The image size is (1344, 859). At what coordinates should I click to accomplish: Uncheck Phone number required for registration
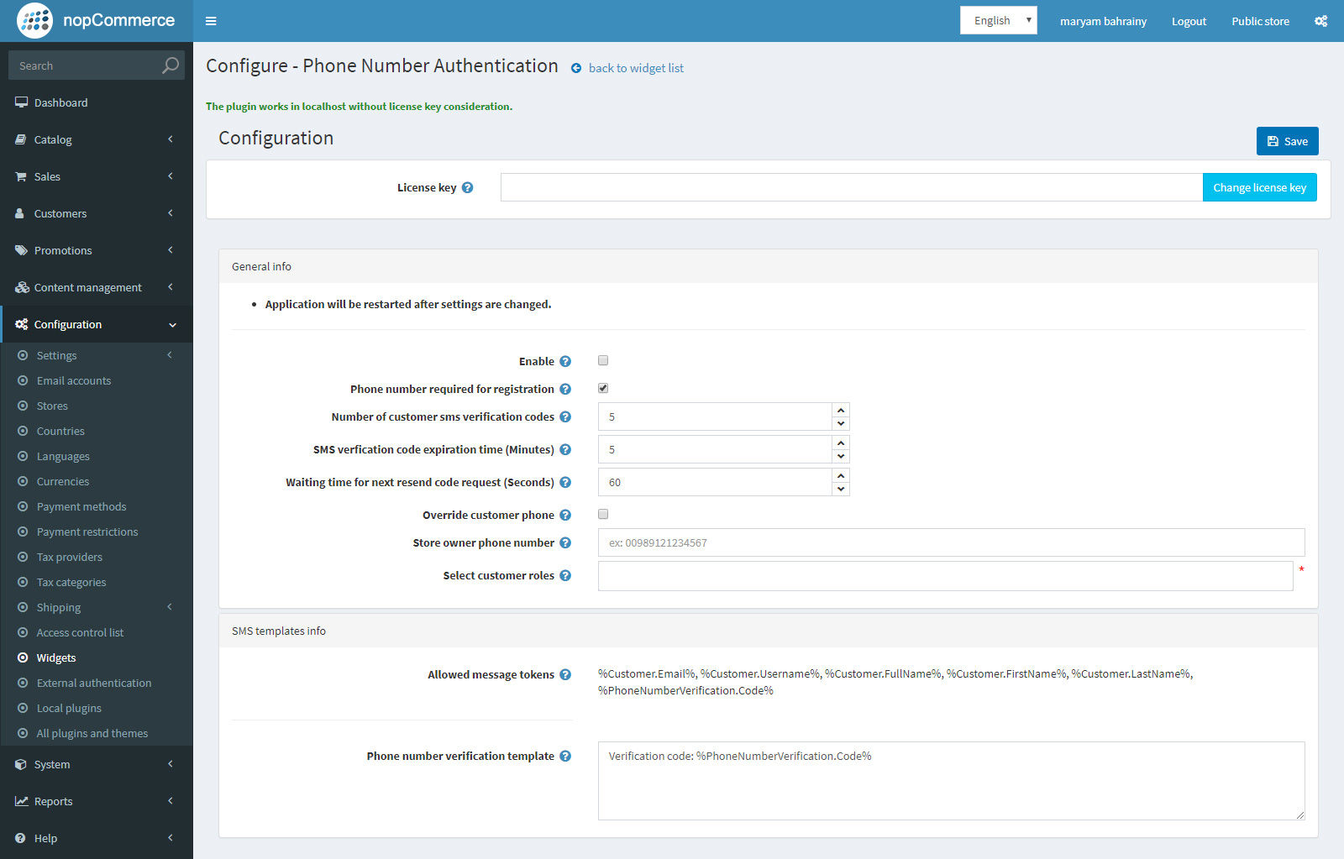603,388
